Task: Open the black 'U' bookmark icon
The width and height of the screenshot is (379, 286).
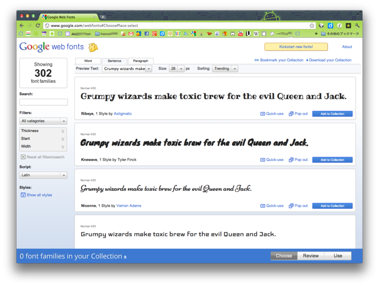Action: pyautogui.click(x=248, y=34)
